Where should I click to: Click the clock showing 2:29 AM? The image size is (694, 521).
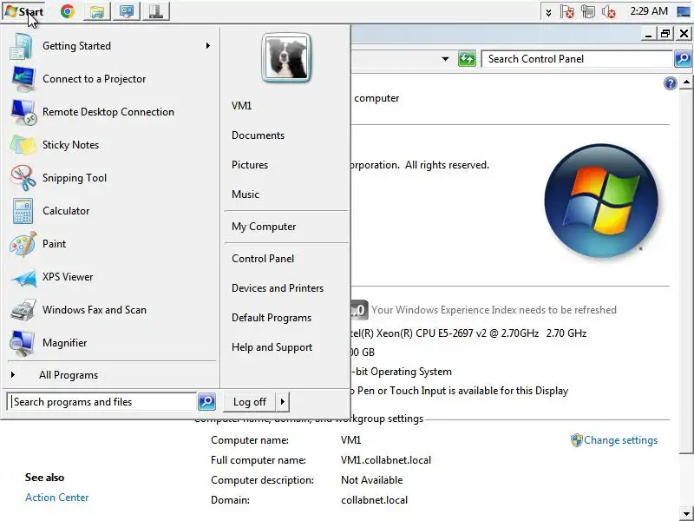(x=649, y=11)
